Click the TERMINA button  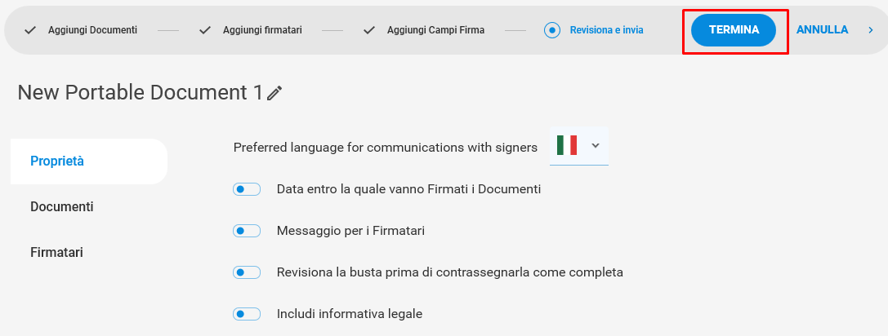tap(734, 30)
